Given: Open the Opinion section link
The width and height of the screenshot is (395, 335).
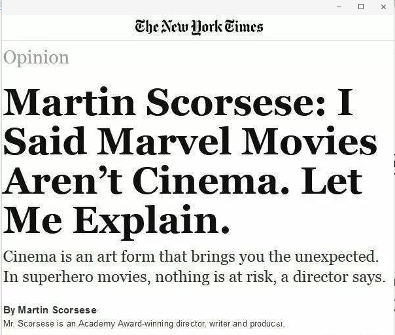Looking at the screenshot, I should coord(36,58).
